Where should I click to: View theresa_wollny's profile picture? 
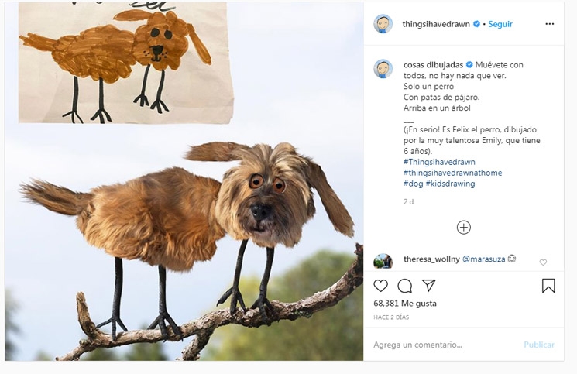click(x=383, y=261)
